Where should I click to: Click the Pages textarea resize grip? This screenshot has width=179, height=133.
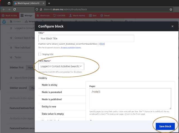tap(170, 108)
